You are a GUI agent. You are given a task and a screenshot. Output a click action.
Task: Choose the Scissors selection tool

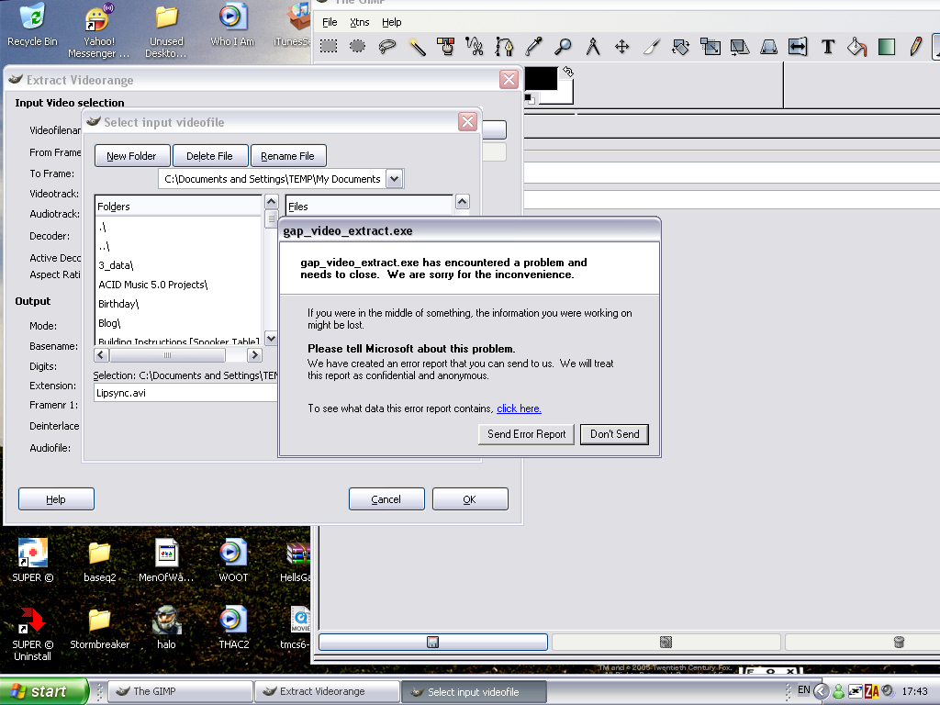[x=475, y=46]
